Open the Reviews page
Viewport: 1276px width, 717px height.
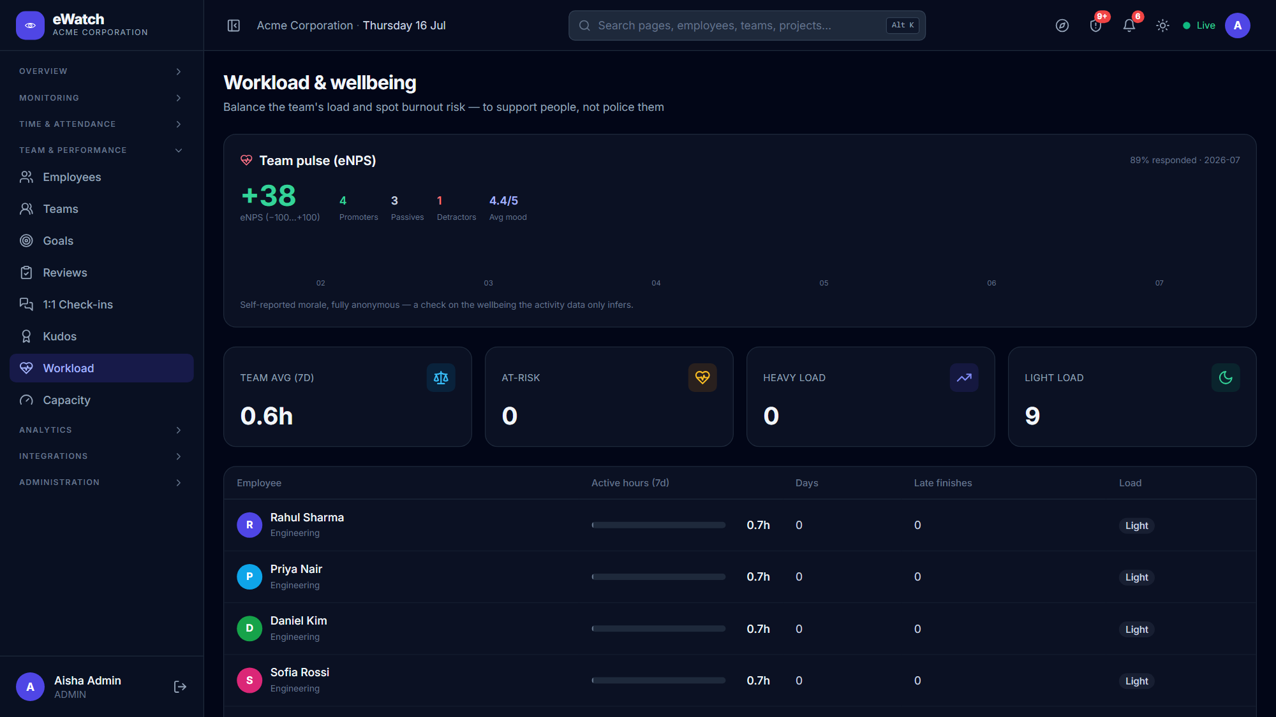point(101,273)
